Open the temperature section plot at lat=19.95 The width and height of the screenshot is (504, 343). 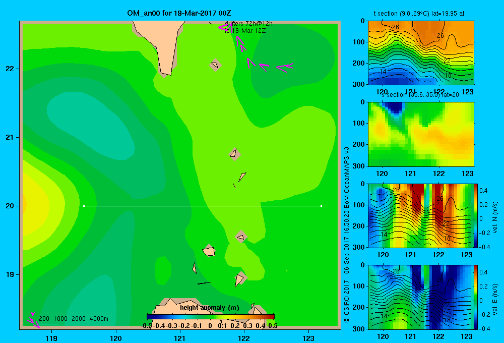(421, 53)
